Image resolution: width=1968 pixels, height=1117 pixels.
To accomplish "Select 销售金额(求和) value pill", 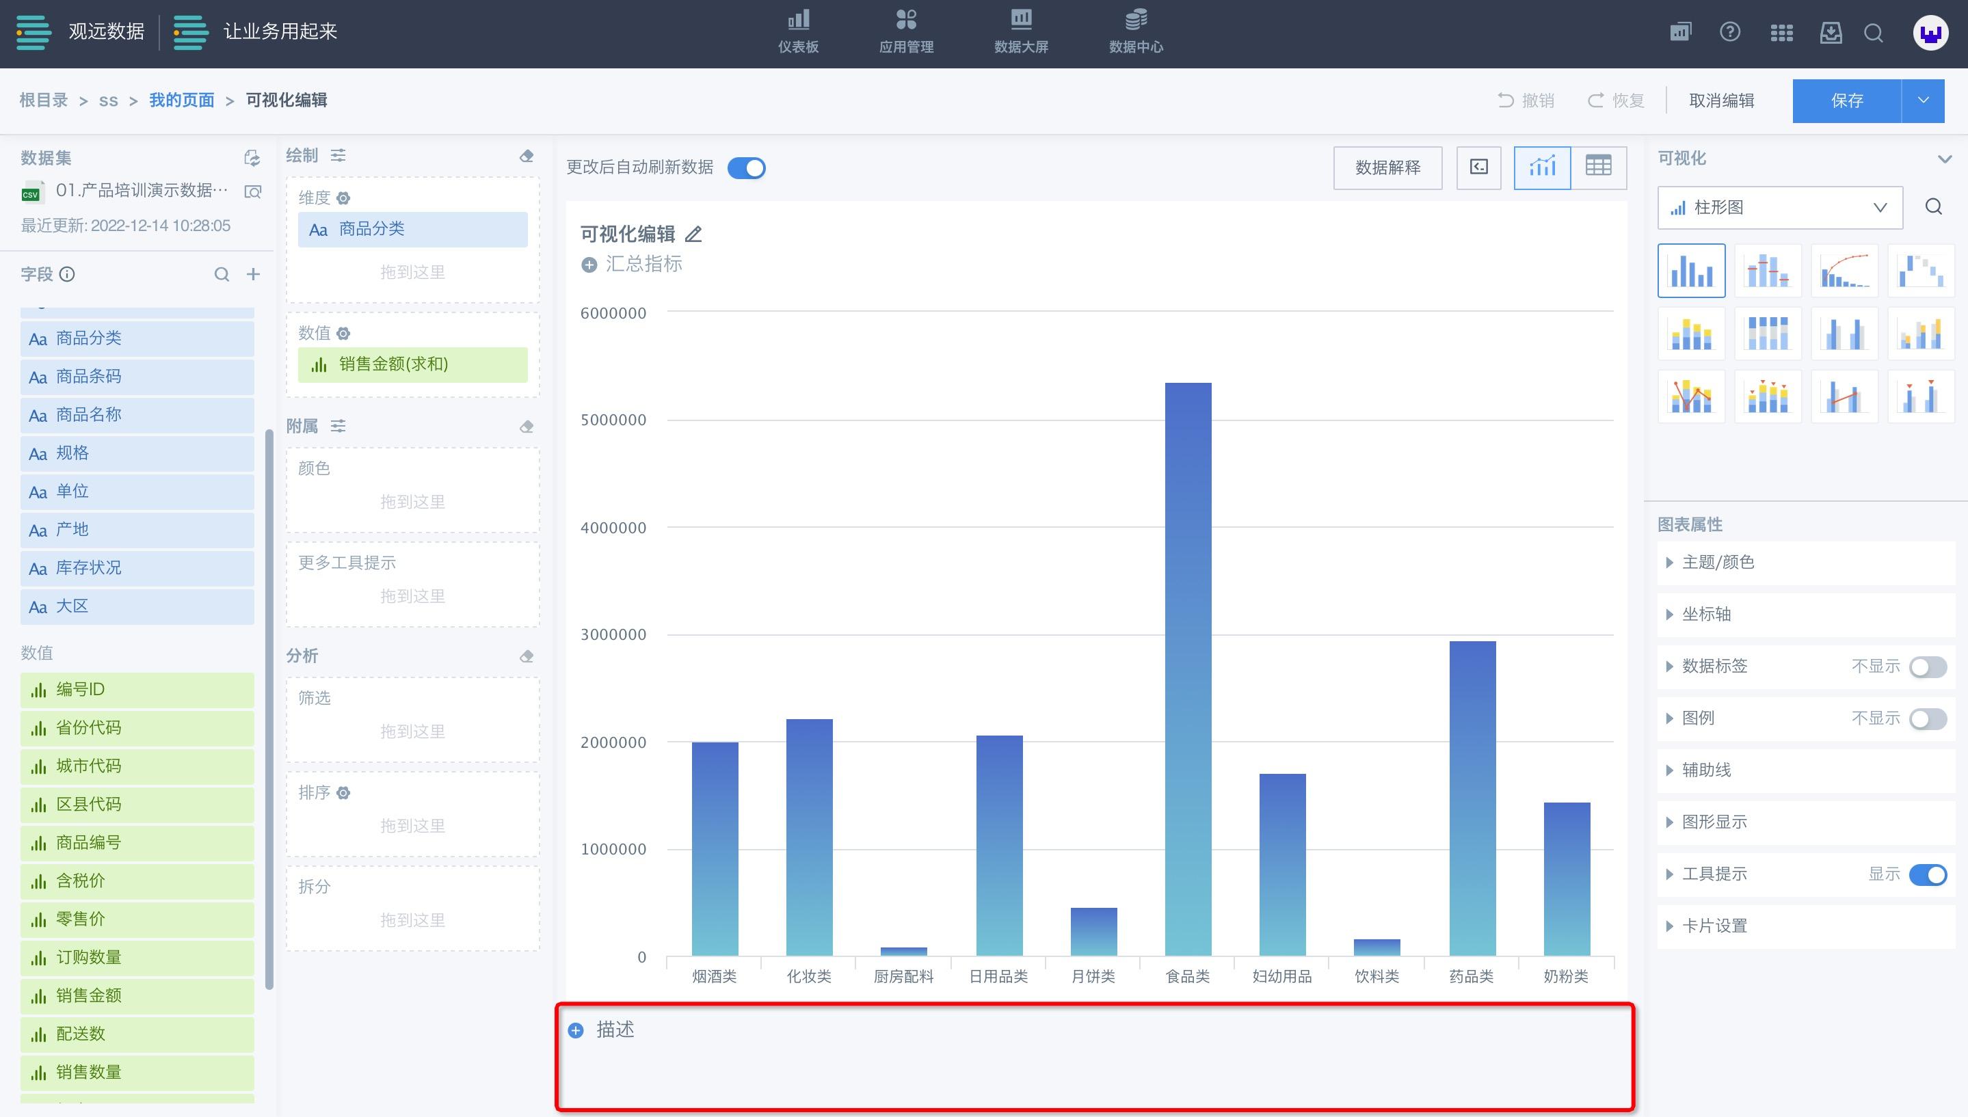I will click(413, 364).
